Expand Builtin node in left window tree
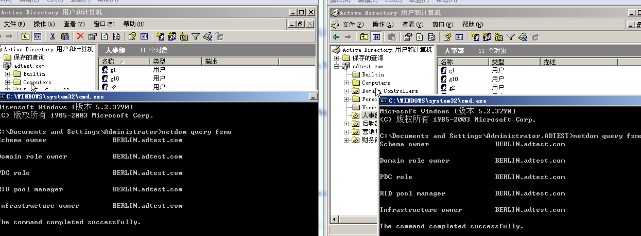This screenshot has height=236, width=641. 8,74
